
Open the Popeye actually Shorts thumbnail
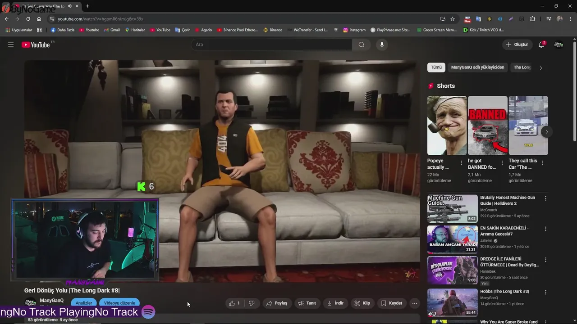pos(447,126)
